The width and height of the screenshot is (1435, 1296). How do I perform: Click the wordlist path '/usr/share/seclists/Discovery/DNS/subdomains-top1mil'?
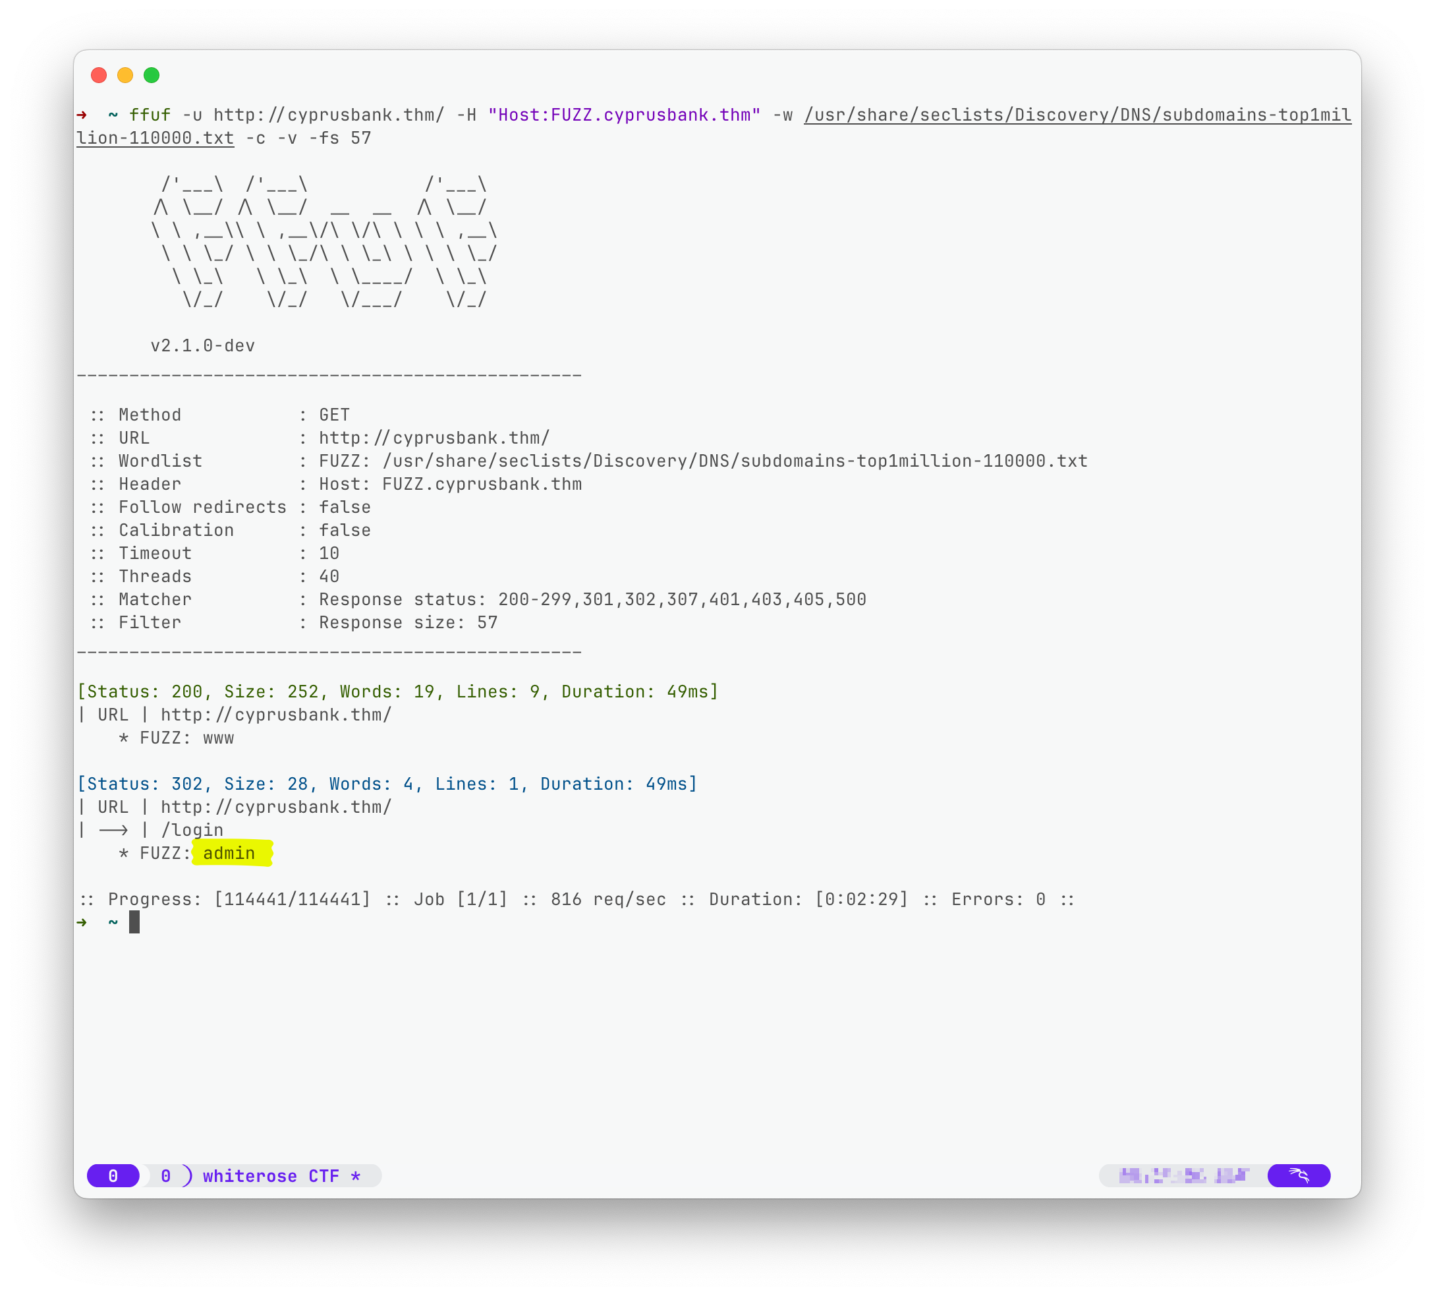(1078, 115)
